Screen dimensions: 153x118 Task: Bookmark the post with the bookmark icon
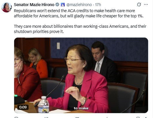pyautogui.click(x=138, y=117)
